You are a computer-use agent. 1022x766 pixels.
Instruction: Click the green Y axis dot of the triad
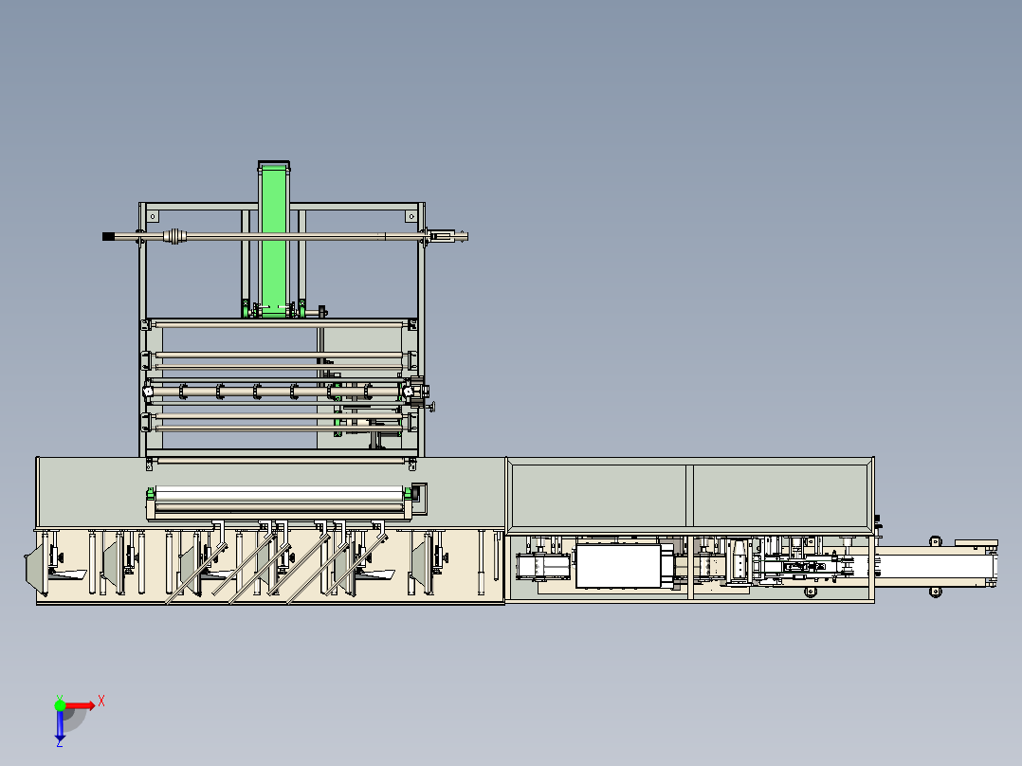(x=60, y=705)
